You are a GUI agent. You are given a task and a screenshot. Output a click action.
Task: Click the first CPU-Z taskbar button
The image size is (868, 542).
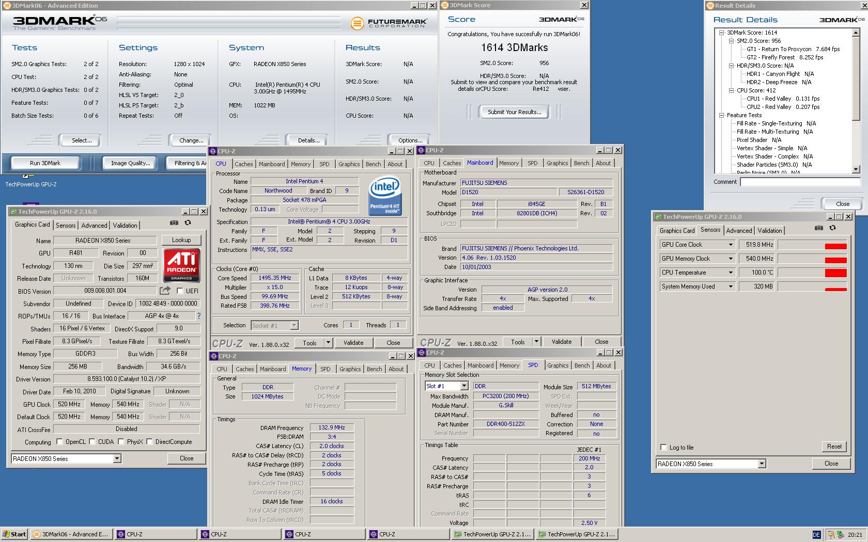point(156,534)
